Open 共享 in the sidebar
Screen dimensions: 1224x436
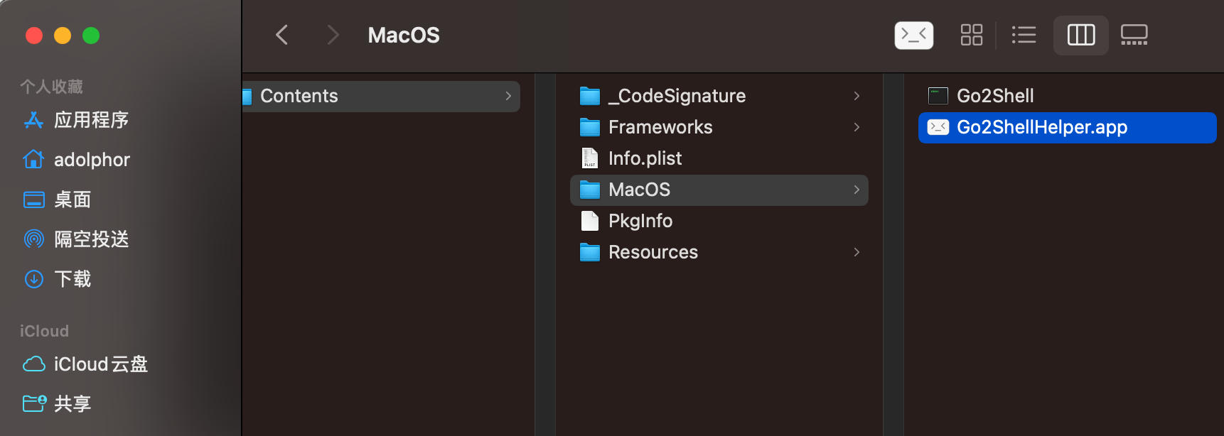coord(73,403)
